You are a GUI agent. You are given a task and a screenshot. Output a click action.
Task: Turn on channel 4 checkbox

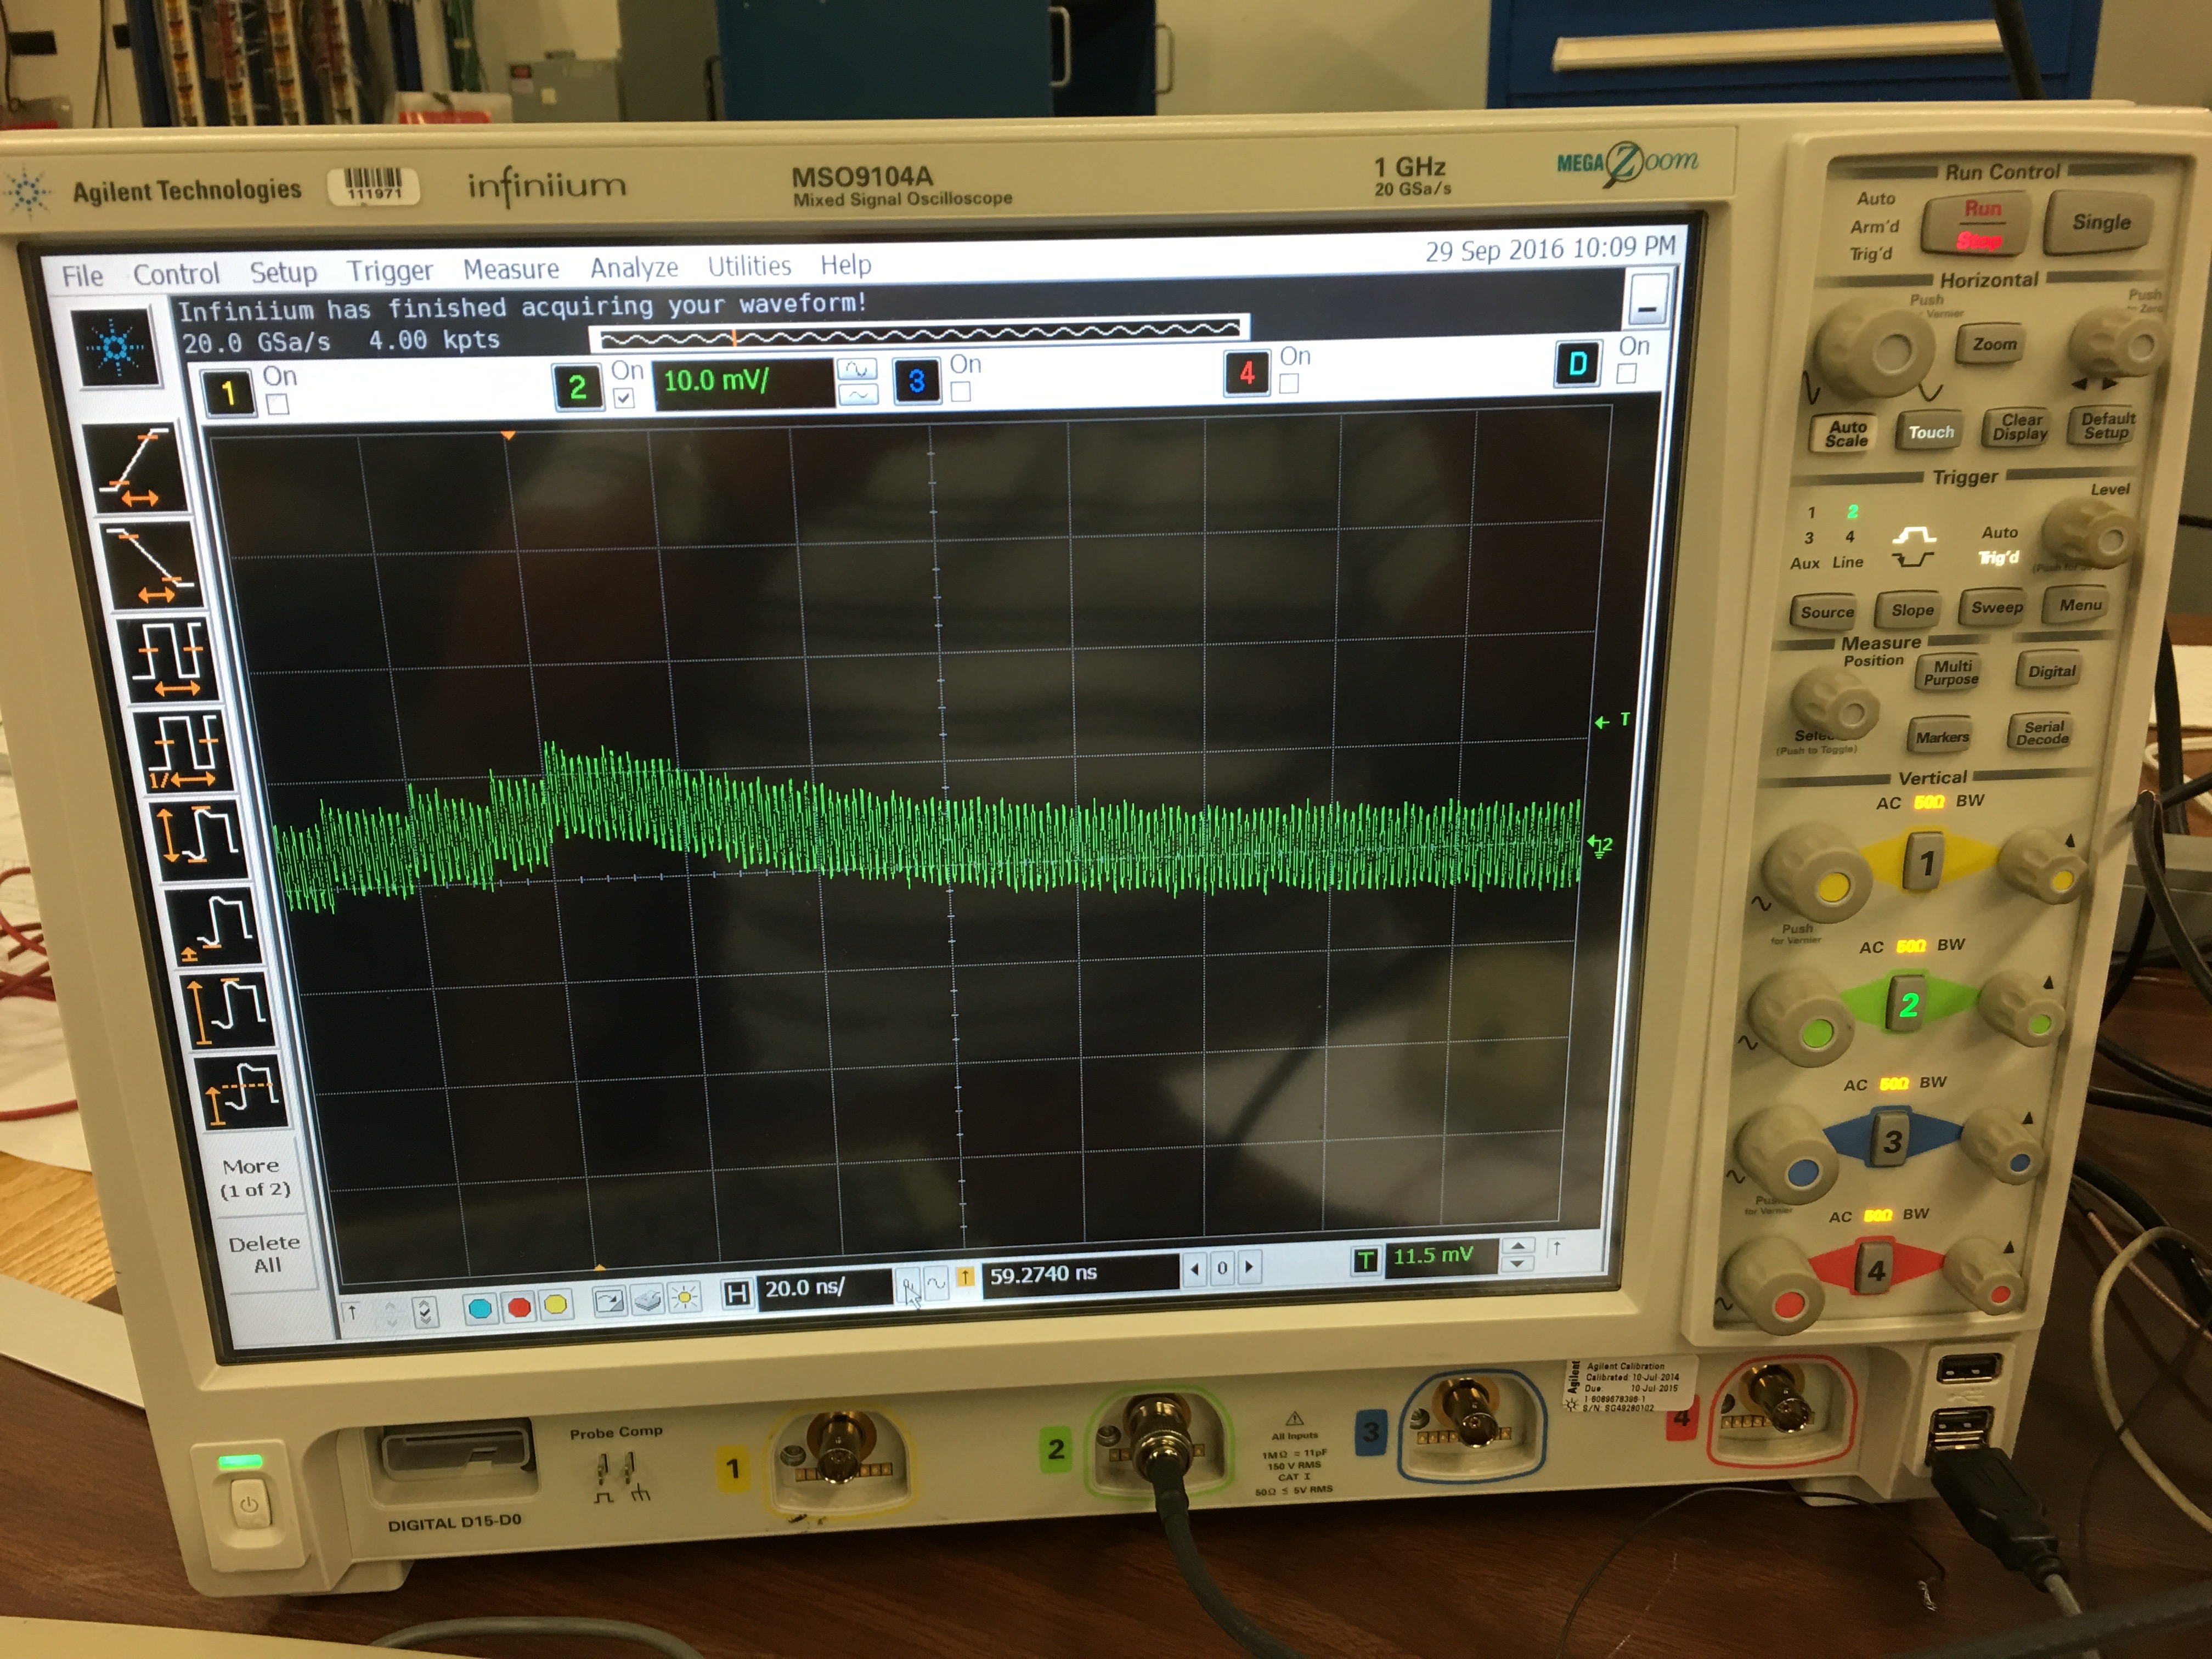click(1289, 384)
